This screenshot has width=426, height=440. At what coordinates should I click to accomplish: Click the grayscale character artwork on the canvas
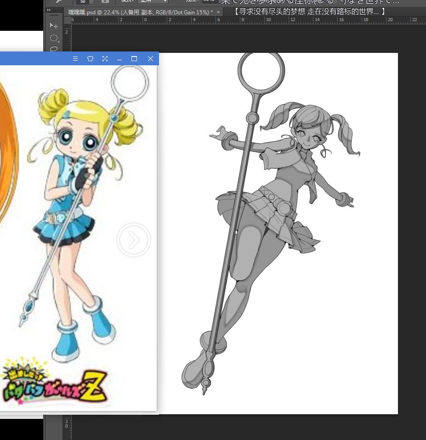271,224
